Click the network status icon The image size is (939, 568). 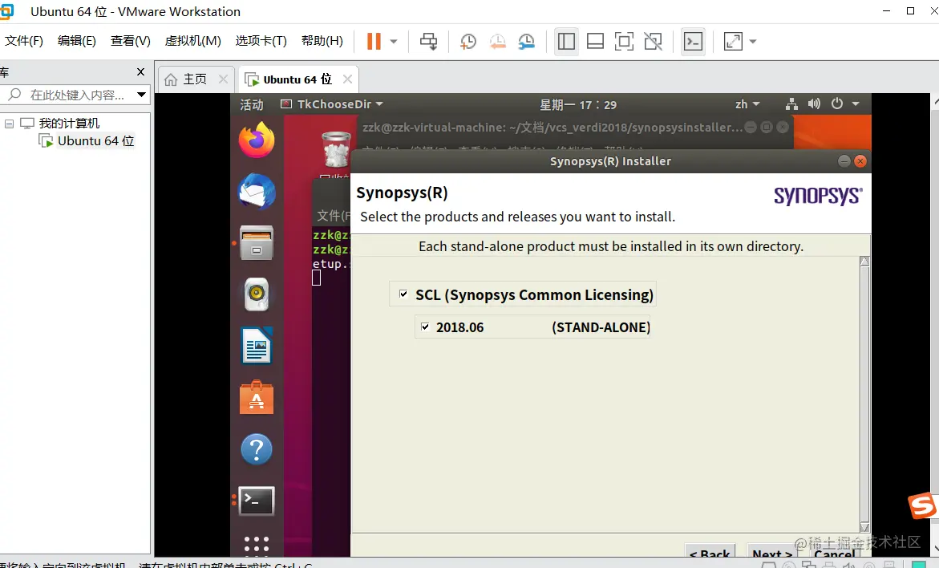(791, 104)
